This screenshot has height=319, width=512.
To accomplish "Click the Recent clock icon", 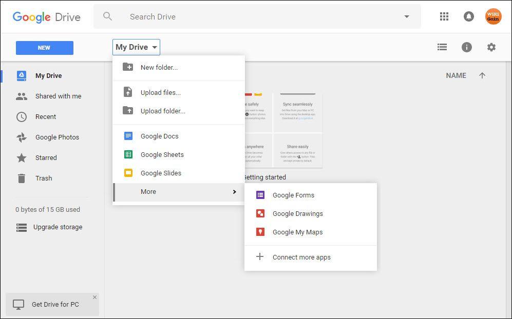I will click(22, 117).
